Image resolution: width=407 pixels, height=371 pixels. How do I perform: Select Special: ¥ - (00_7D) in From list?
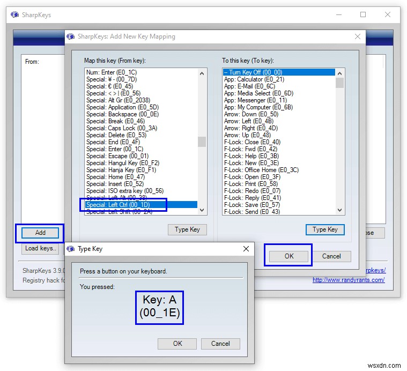141,79
